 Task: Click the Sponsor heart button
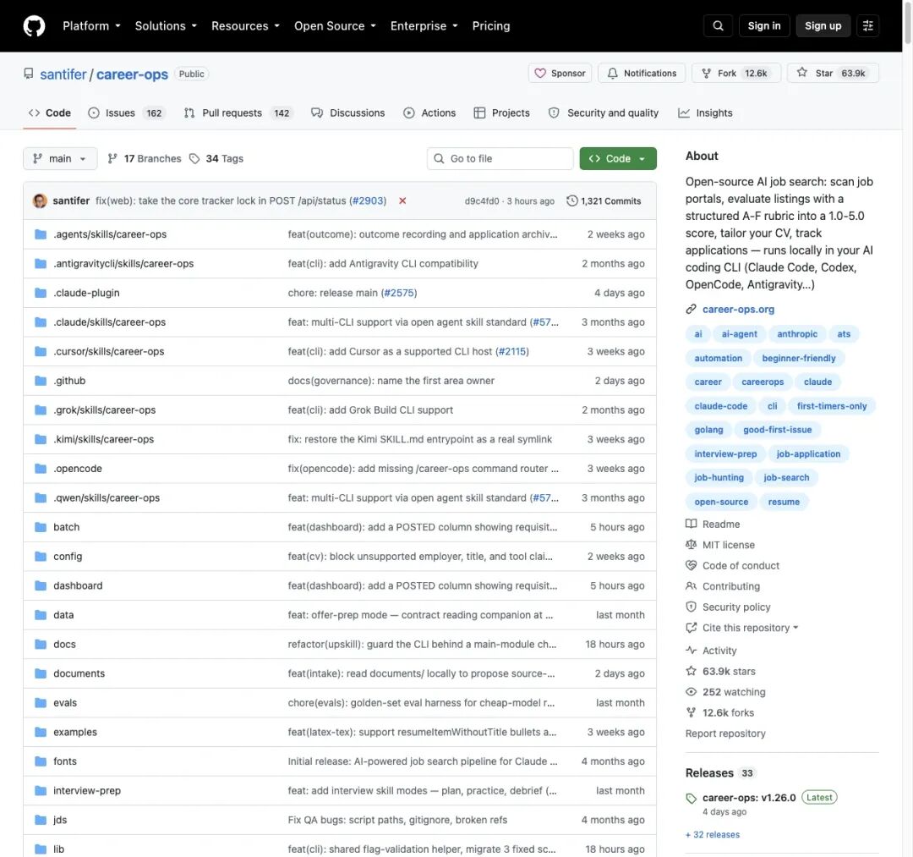(x=560, y=73)
